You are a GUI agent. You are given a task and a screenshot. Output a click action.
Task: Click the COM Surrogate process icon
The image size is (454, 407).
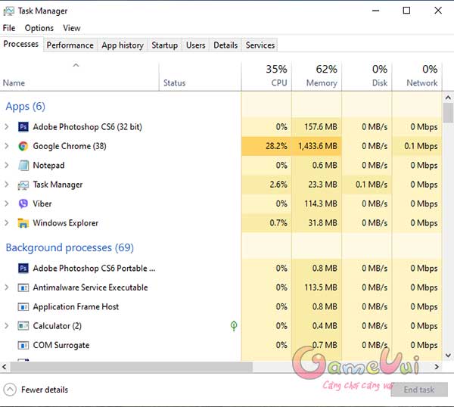pos(23,345)
